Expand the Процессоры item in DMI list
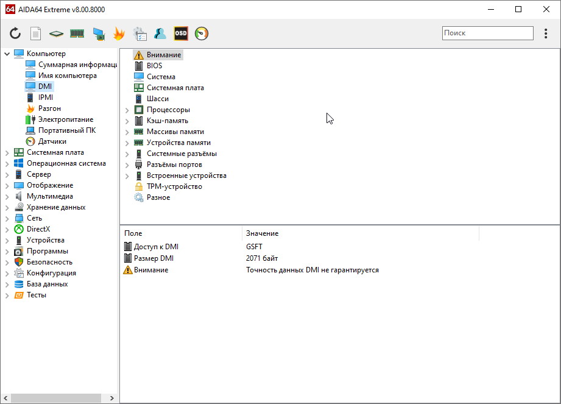Screen dimensions: 561x404 click(127, 110)
